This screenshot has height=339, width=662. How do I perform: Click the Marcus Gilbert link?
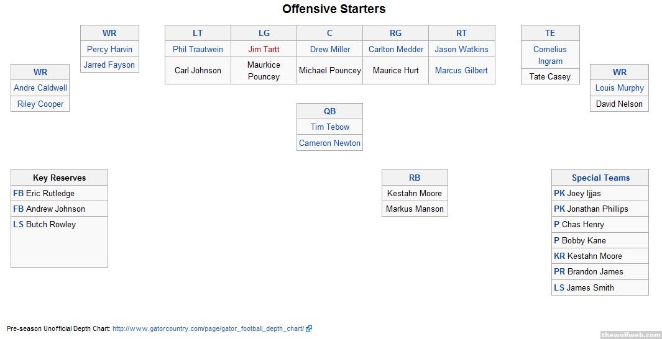pyautogui.click(x=461, y=70)
